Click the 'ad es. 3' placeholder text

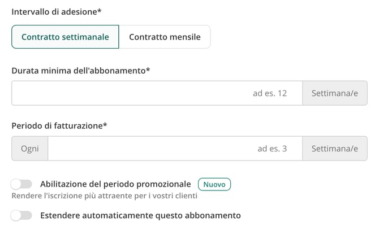(272, 149)
